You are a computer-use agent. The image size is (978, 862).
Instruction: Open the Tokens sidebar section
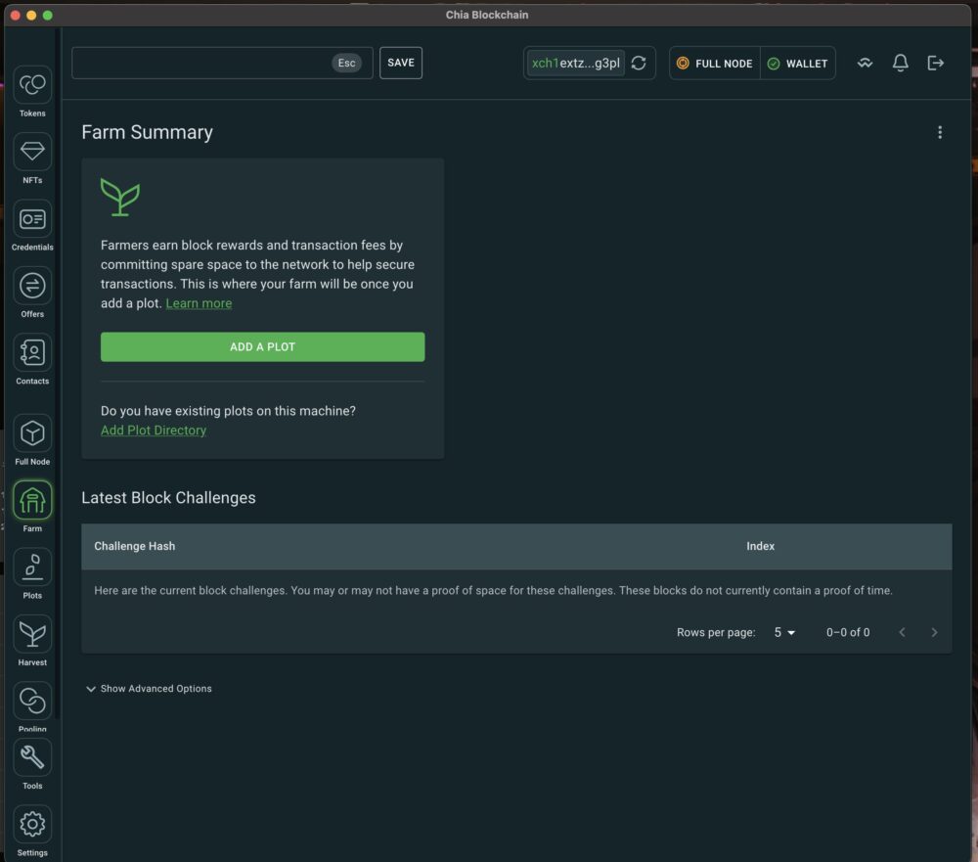tap(32, 91)
